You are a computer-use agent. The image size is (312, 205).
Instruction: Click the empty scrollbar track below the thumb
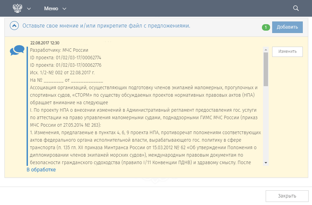click(266, 123)
